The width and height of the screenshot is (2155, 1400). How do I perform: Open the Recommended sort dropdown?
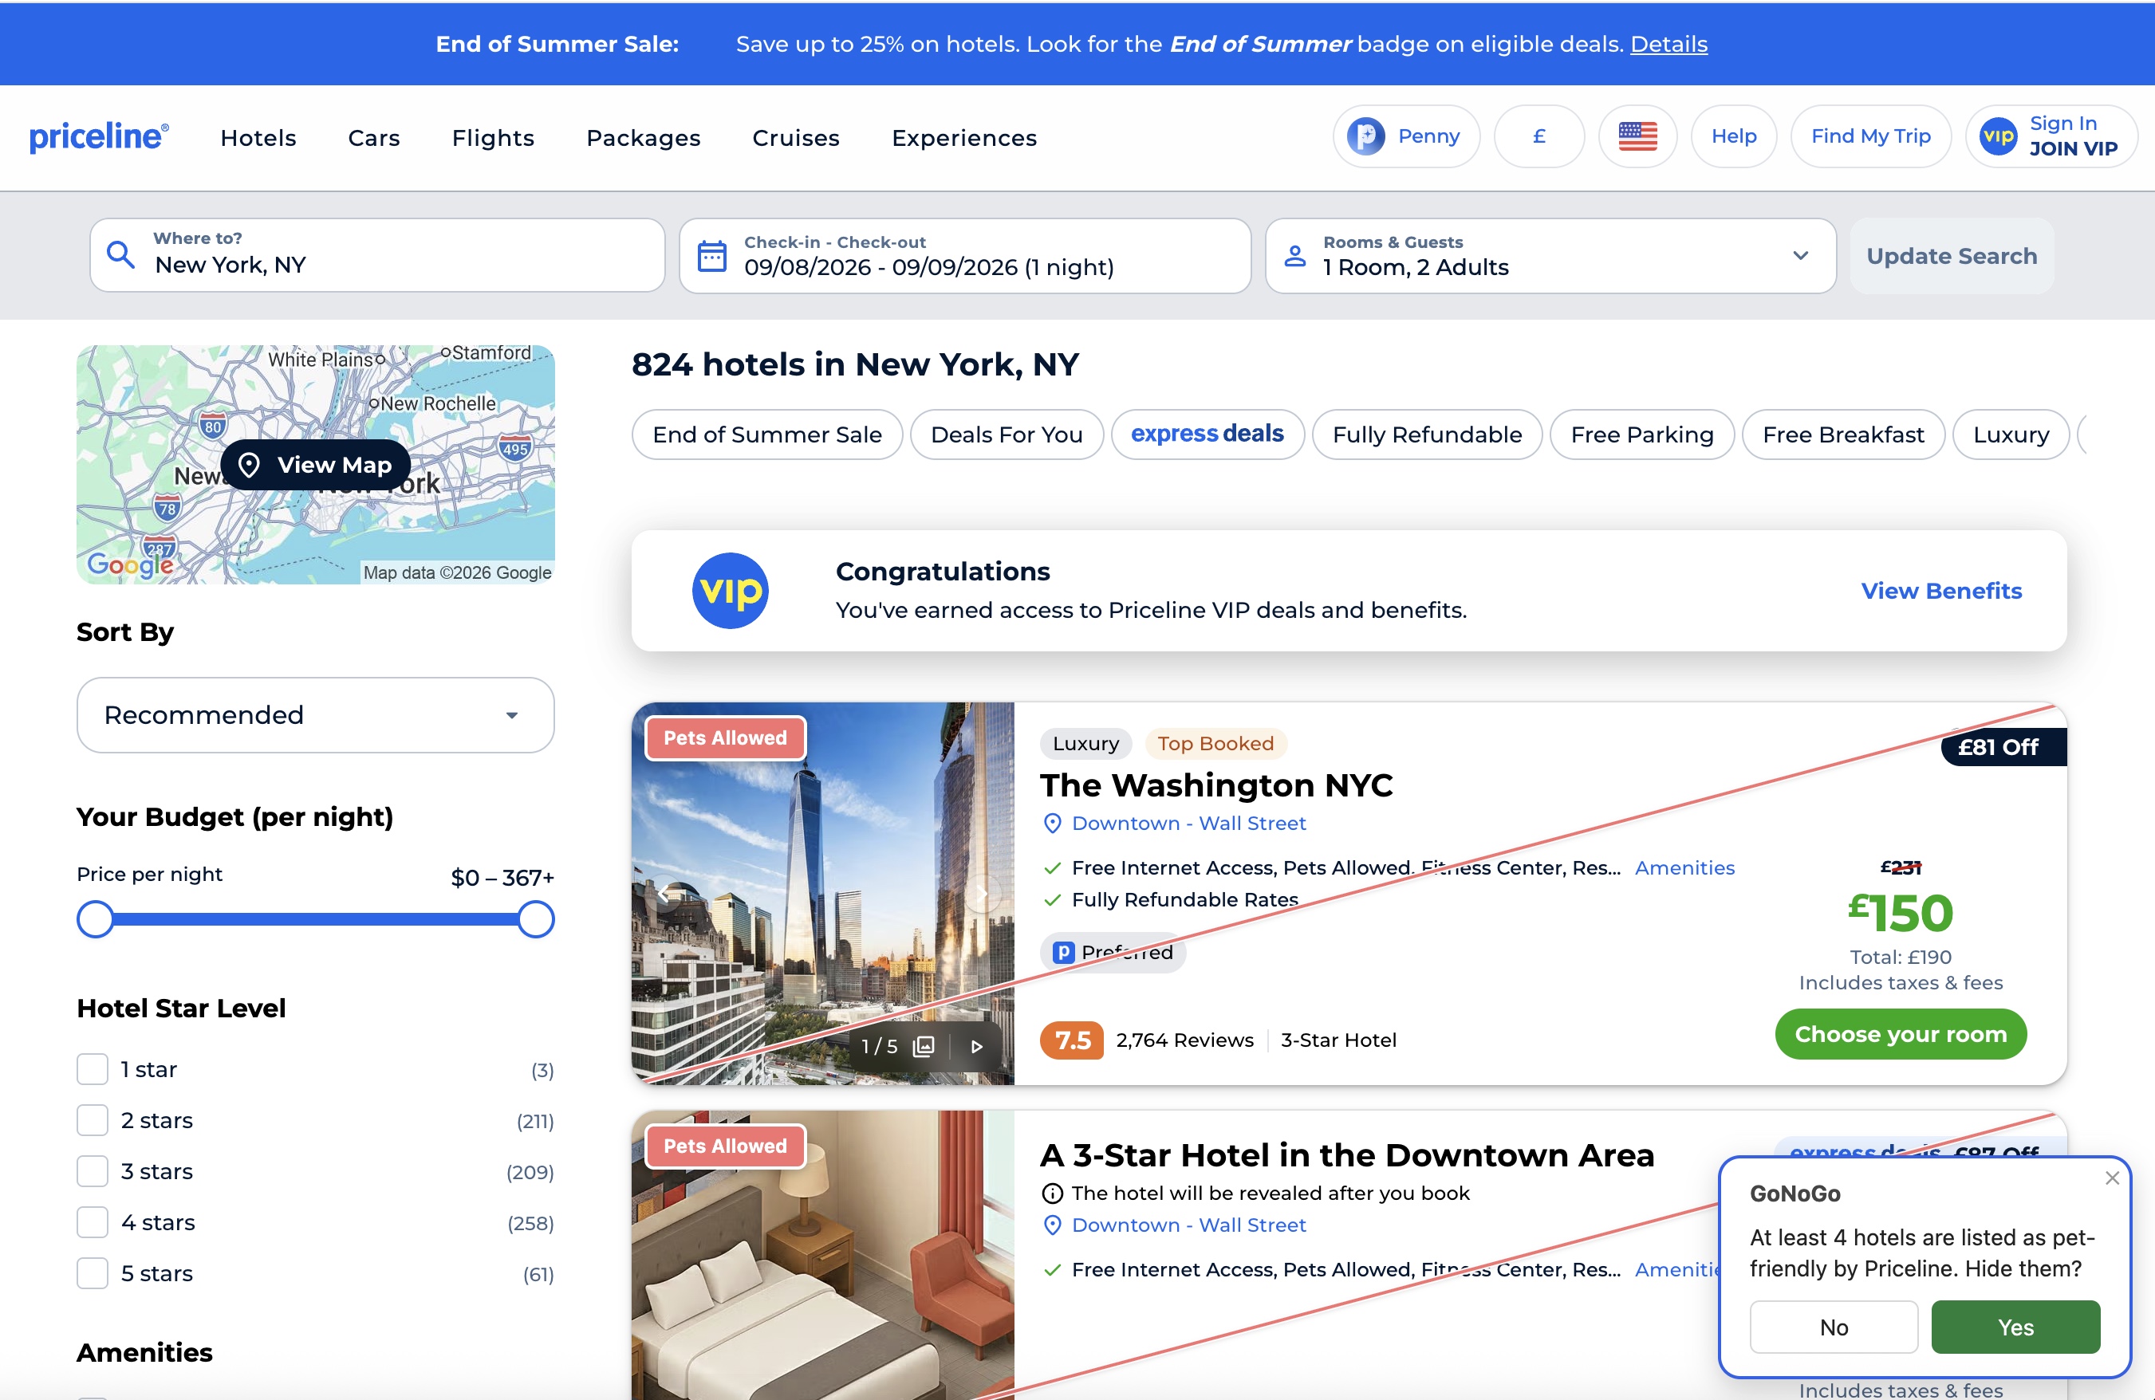click(315, 715)
